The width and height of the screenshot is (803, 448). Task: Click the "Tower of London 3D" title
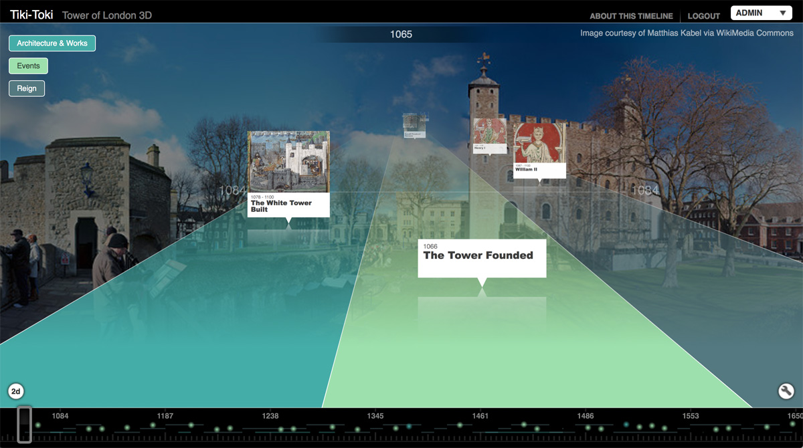(x=106, y=14)
